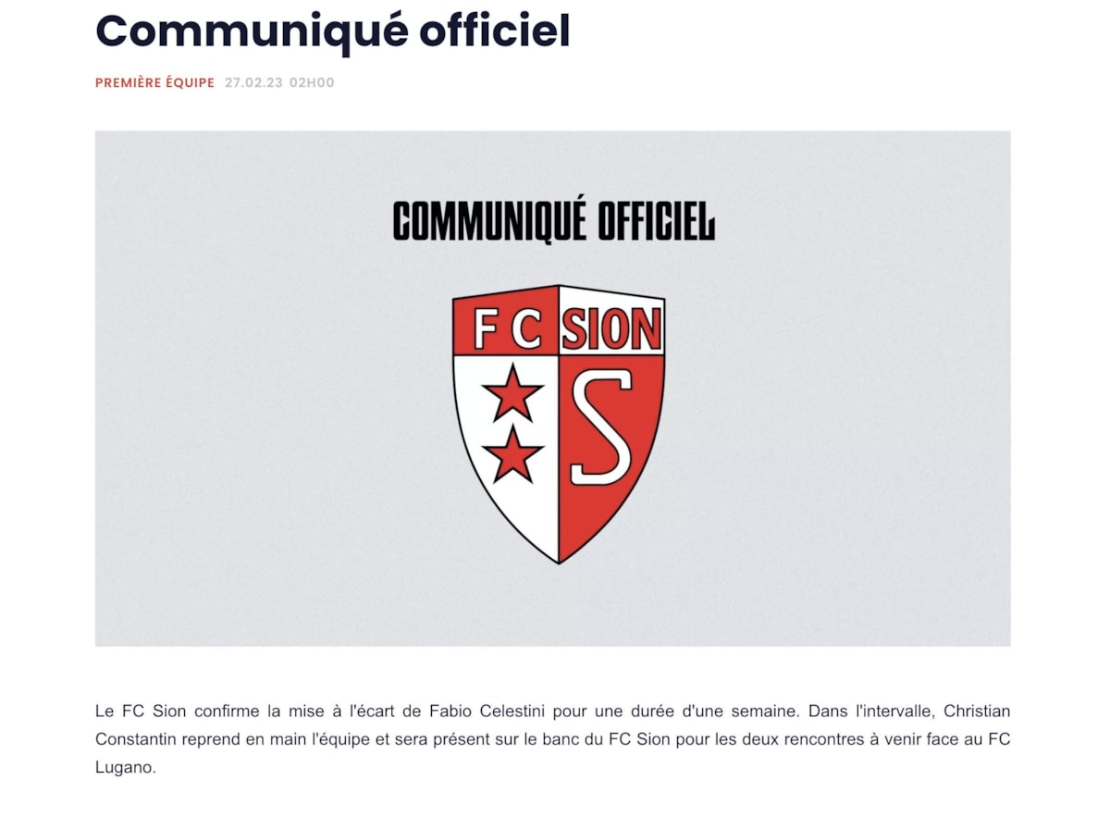Click black COMMUNIQUÉ OFFICIEL banner text in image

(553, 222)
